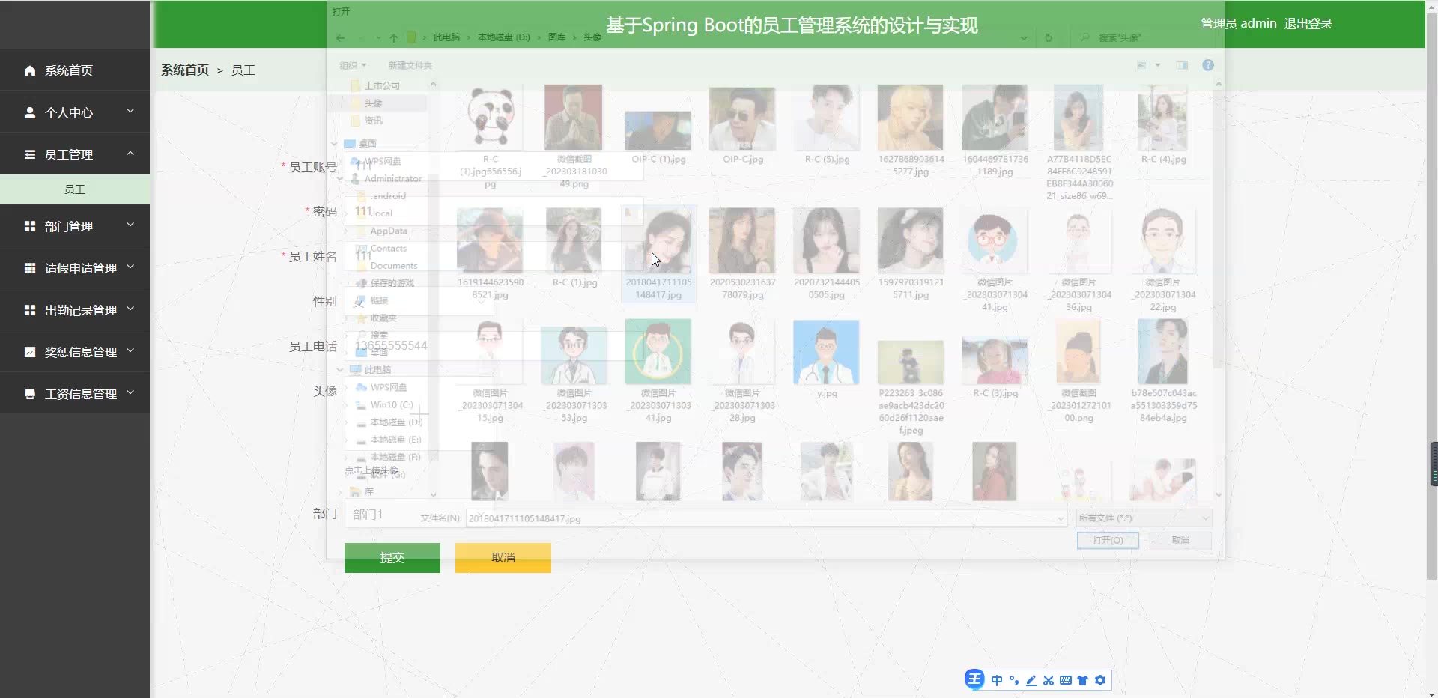
Task: Select the 资讯 folder in the dialog tree
Action: point(374,121)
